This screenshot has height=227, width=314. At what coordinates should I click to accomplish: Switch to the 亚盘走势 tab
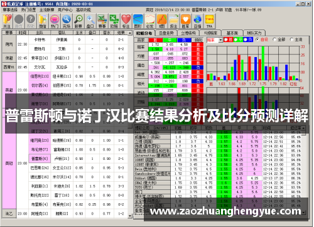[166, 33]
